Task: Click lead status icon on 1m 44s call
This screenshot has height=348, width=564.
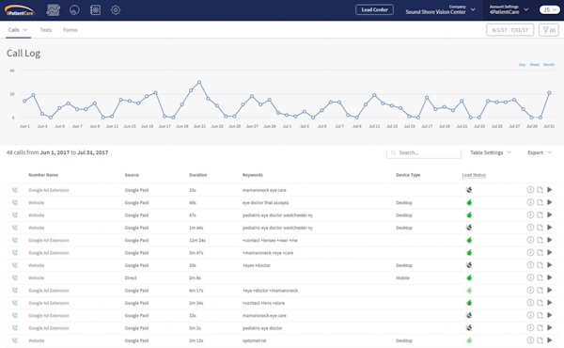Action: [x=469, y=228]
